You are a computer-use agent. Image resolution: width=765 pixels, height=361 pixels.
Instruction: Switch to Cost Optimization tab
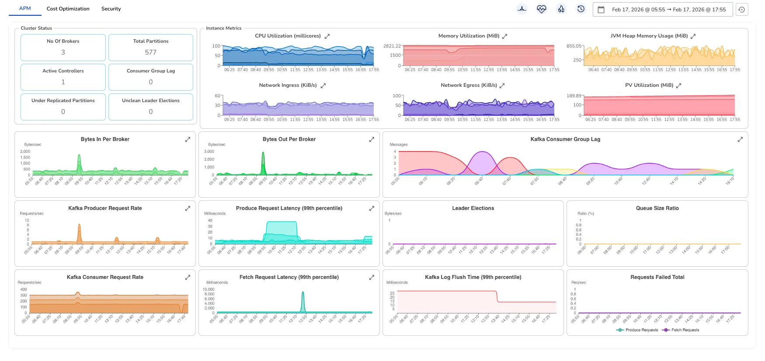coord(68,9)
